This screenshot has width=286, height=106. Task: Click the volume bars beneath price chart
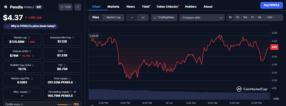tap(179, 95)
